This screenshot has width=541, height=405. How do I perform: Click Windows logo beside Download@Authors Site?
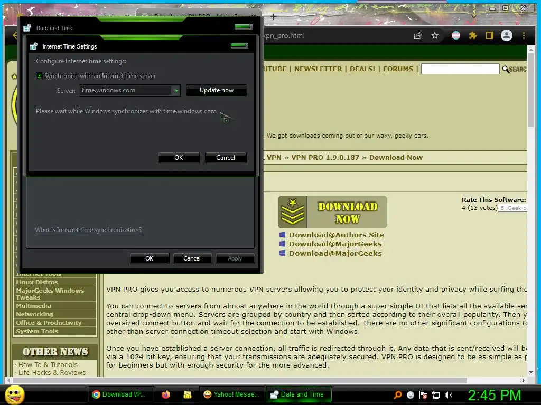[x=282, y=235]
